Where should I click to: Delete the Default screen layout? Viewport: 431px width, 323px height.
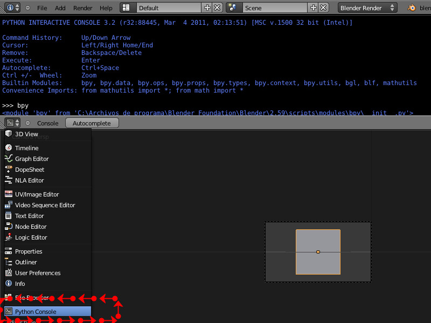pos(217,8)
